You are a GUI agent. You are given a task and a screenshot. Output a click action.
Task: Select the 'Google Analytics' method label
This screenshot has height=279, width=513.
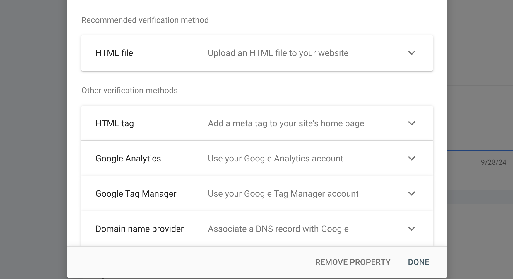(x=128, y=159)
